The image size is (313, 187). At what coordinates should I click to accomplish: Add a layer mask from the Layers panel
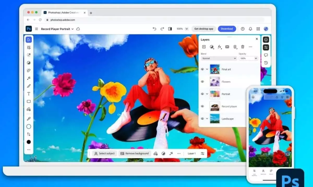click(227, 47)
